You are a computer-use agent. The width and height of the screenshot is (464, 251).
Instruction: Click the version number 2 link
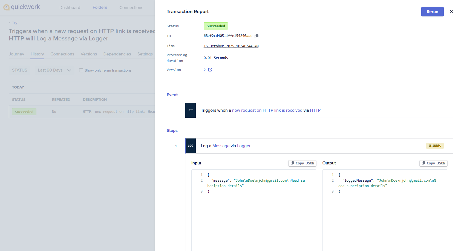205,70
